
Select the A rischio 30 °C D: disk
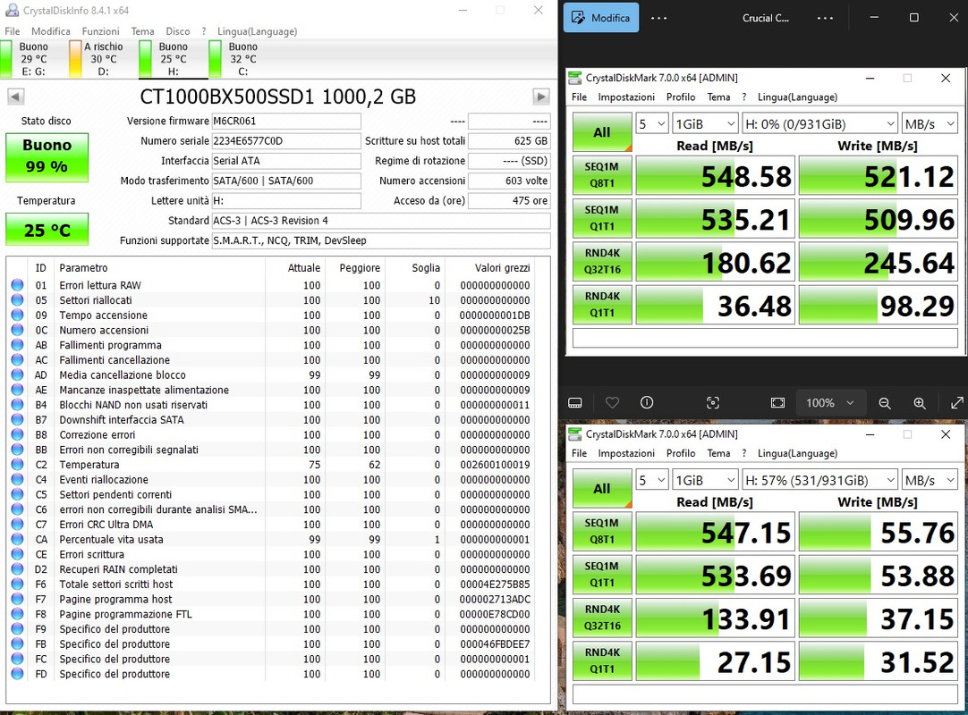tap(97, 59)
